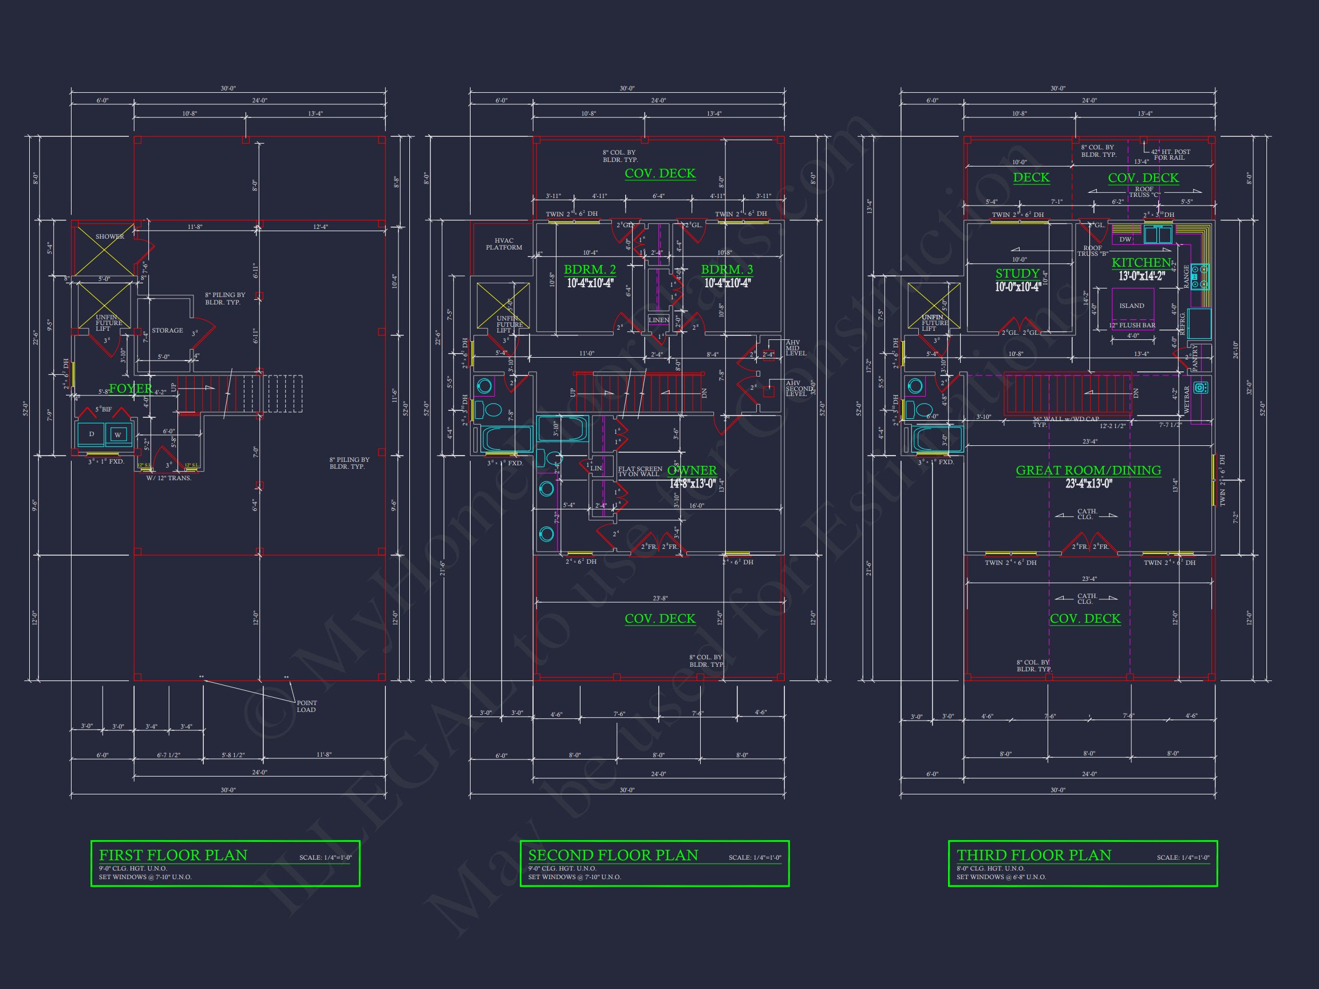Screen dimensions: 1319x989
Task: Select the BDRM. 3 room label
Action: coord(727,270)
